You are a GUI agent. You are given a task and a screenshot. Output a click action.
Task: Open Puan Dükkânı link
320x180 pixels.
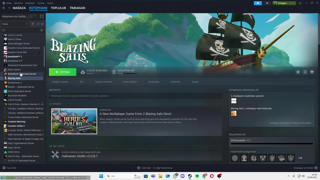(130, 82)
